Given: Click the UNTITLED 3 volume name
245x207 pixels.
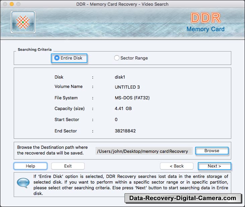Looking at the screenshot, I should 127,87.
